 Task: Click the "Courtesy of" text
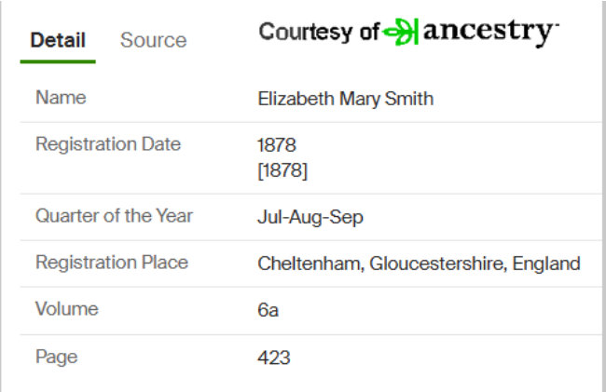click(x=319, y=32)
